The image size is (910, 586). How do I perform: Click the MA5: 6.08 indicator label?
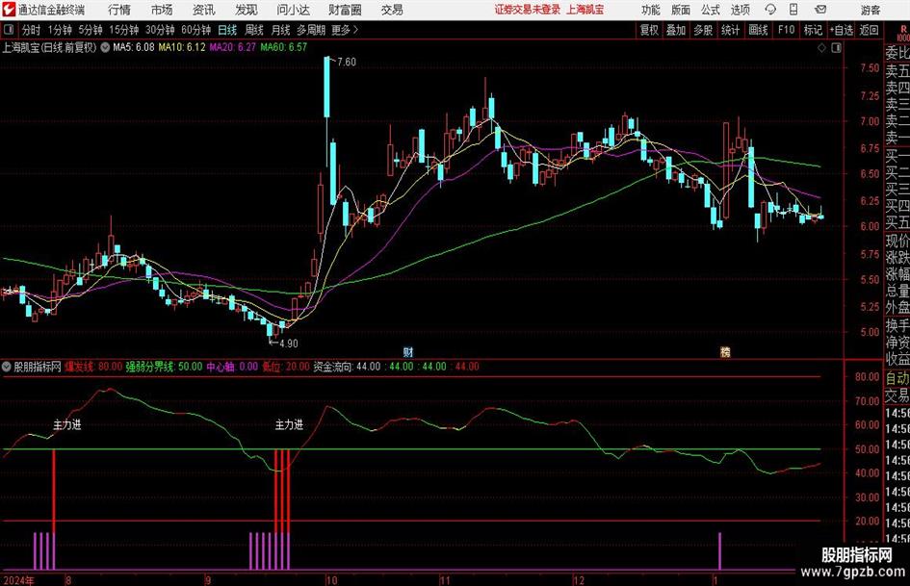point(134,47)
